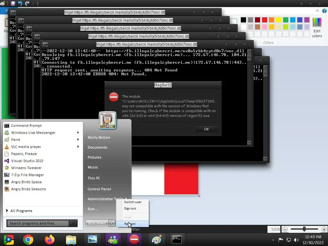Open Control Panel from Start menu

(99, 189)
